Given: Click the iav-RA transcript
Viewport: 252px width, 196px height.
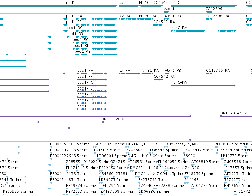Looking at the screenshot, I should tap(129, 19).
